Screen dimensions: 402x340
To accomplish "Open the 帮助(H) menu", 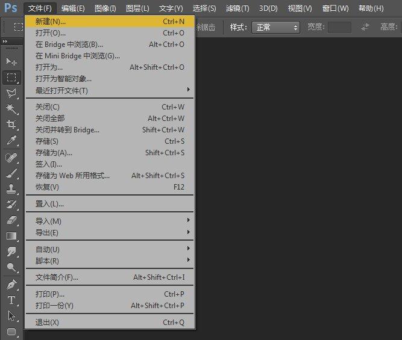I will 371,8.
